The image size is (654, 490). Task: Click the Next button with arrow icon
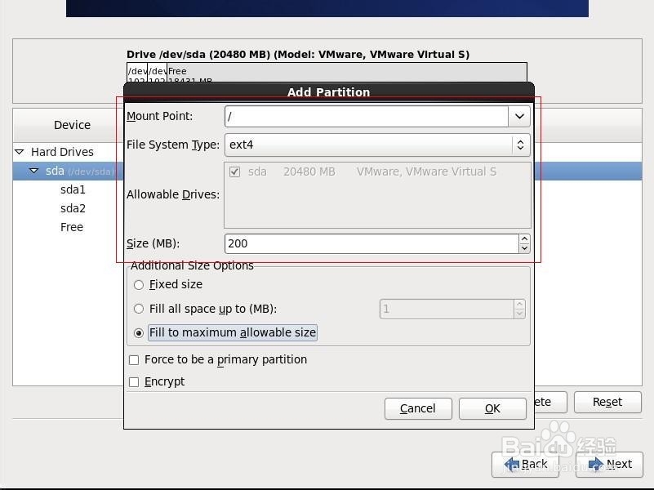coord(610,464)
